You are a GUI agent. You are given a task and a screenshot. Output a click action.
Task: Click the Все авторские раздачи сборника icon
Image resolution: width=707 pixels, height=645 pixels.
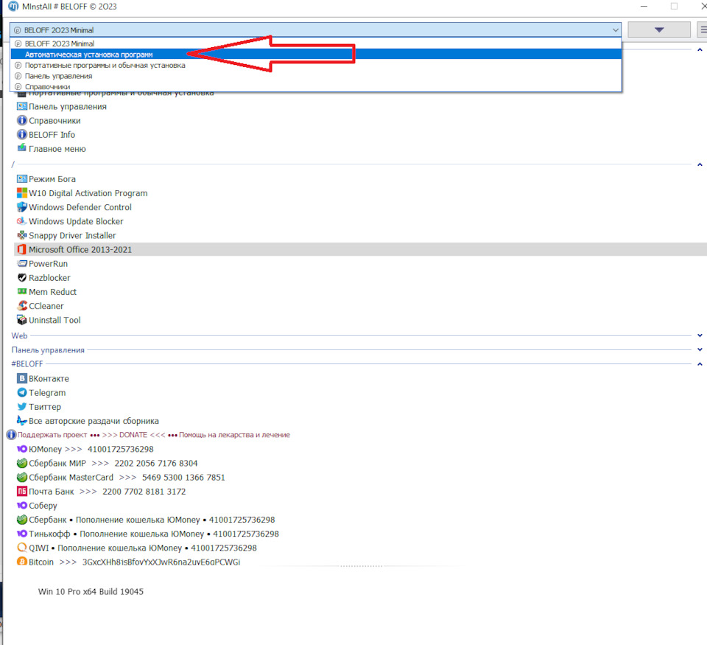click(x=21, y=421)
